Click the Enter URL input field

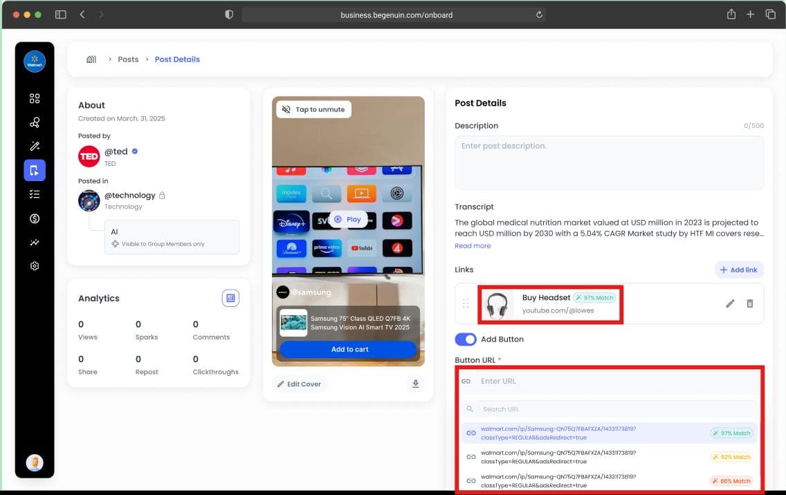pyautogui.click(x=609, y=381)
